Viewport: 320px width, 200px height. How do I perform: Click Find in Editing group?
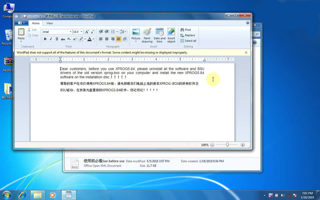[186, 30]
